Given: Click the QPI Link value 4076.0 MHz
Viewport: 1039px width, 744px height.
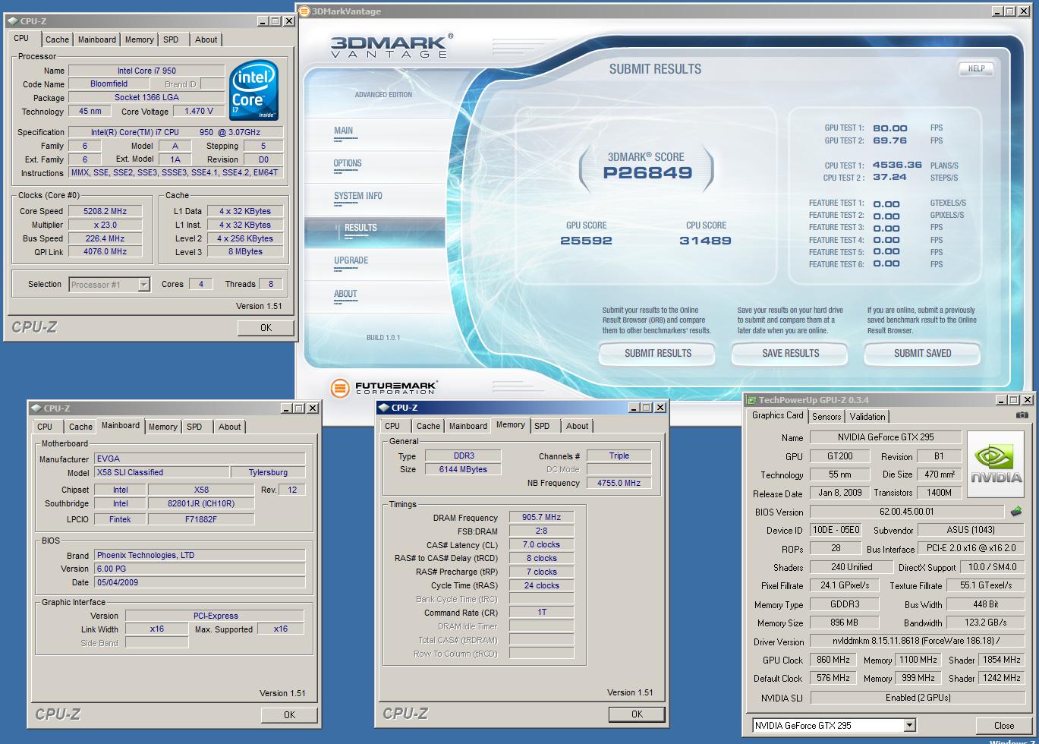Looking at the screenshot, I should (x=105, y=251).
